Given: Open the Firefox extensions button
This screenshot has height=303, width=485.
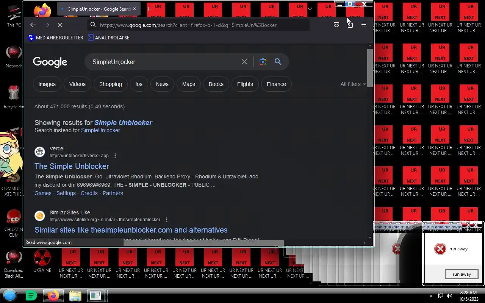Looking at the screenshot, I should coord(350,25).
